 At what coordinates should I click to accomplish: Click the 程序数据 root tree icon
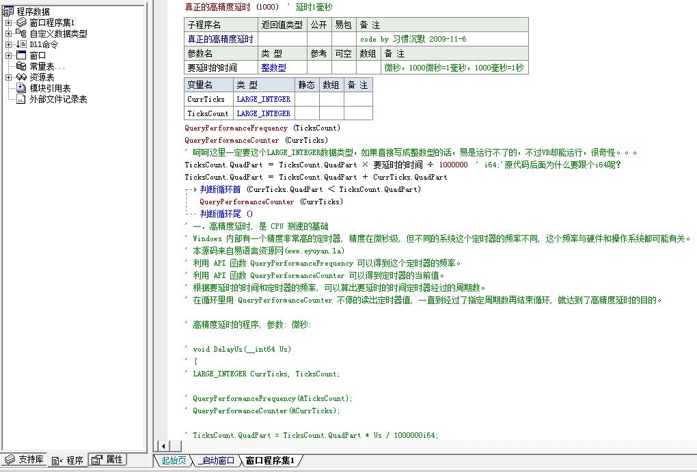point(8,12)
